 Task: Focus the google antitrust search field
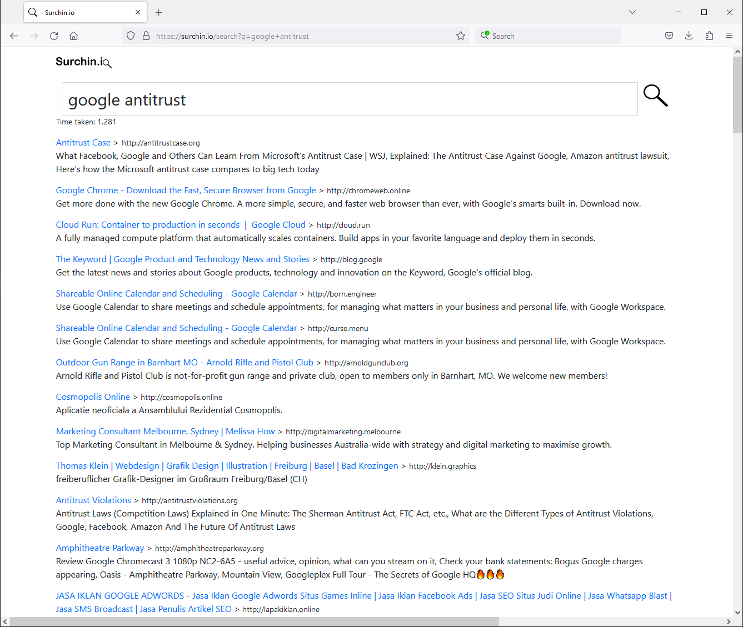click(350, 99)
